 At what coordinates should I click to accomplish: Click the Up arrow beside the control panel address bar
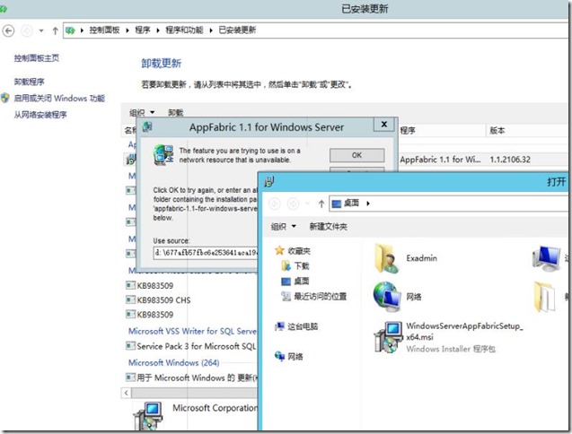coord(55,30)
